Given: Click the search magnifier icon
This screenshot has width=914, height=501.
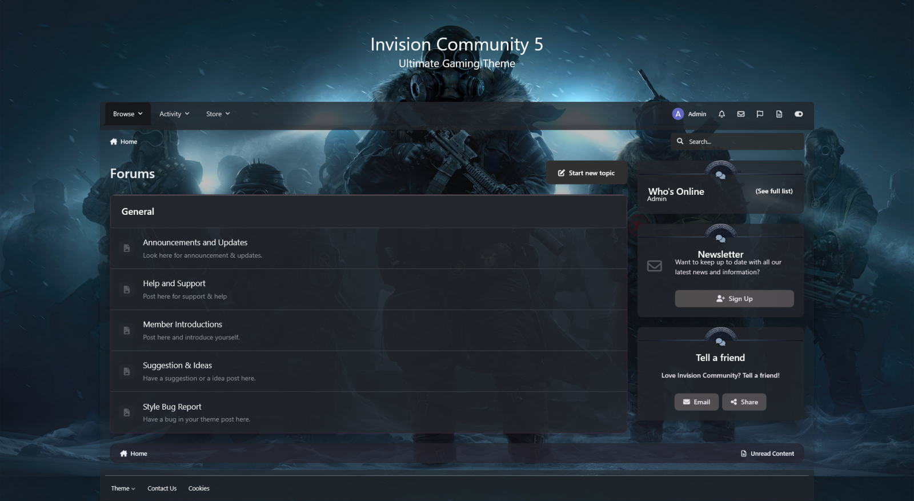Looking at the screenshot, I should [680, 141].
